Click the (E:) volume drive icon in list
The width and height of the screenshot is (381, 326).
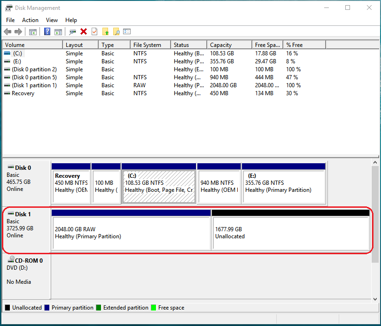(8, 61)
